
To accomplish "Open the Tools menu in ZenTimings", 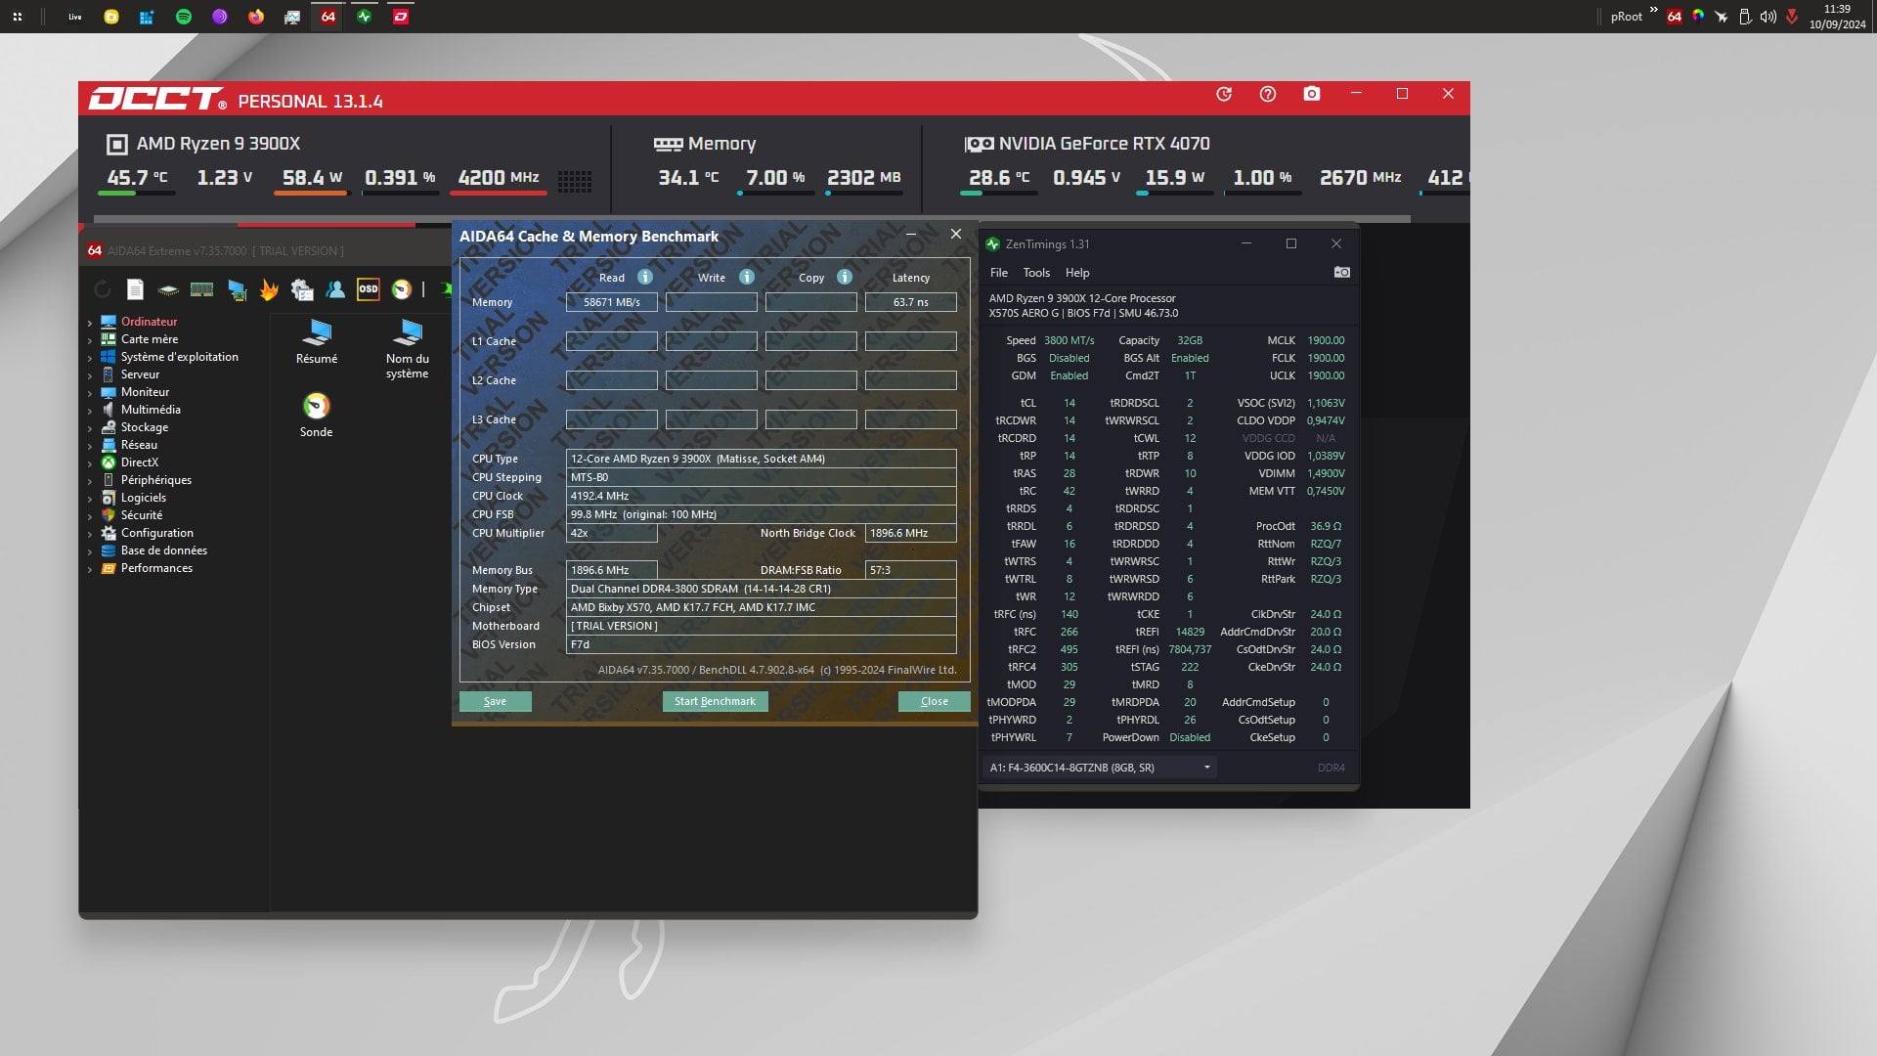I will pyautogui.click(x=1036, y=273).
